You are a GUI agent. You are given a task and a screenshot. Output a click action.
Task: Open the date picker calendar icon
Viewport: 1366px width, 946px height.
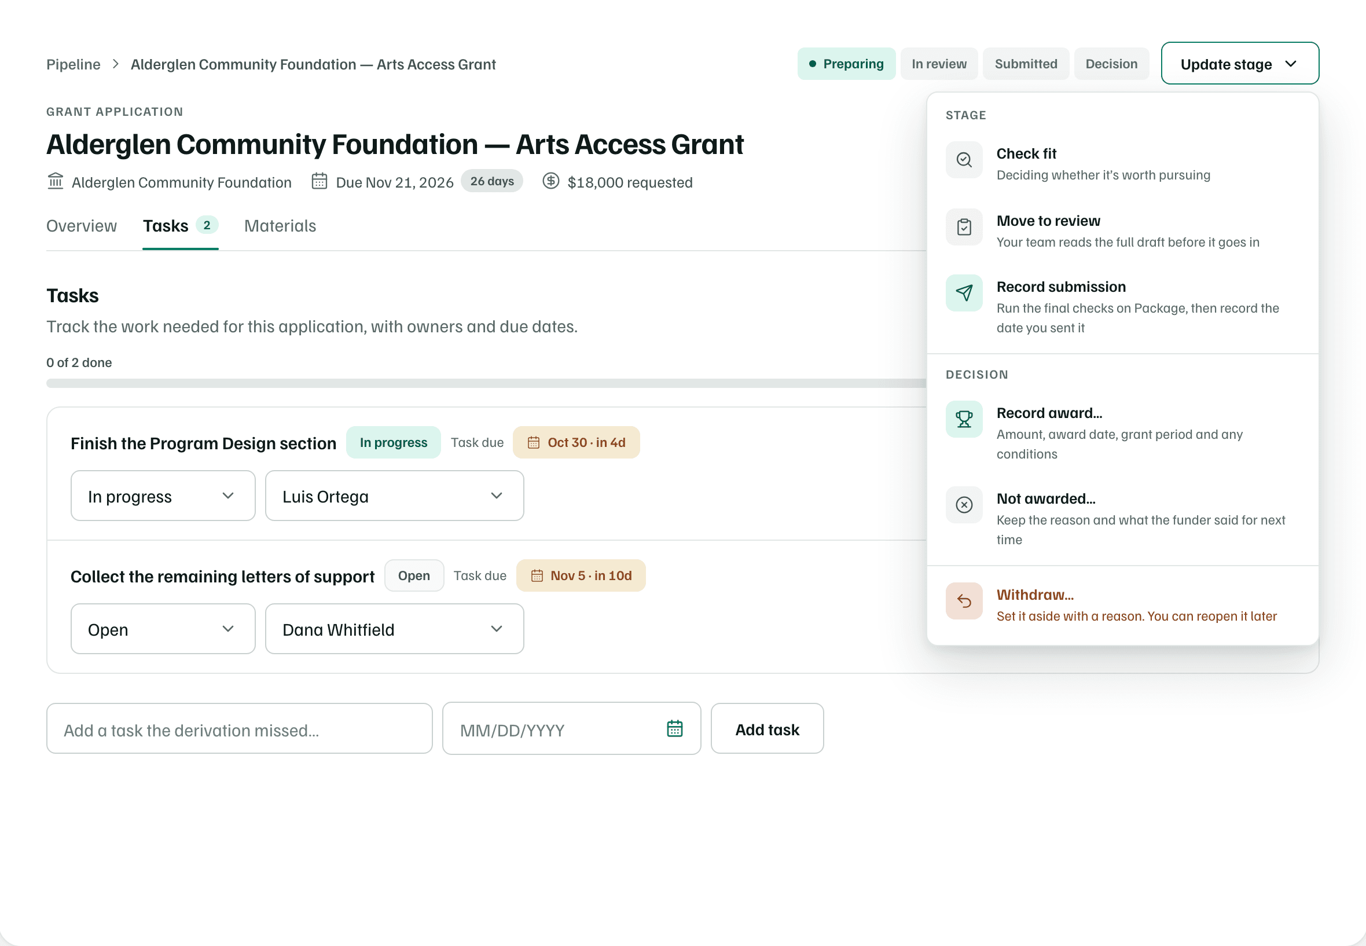[x=674, y=728]
